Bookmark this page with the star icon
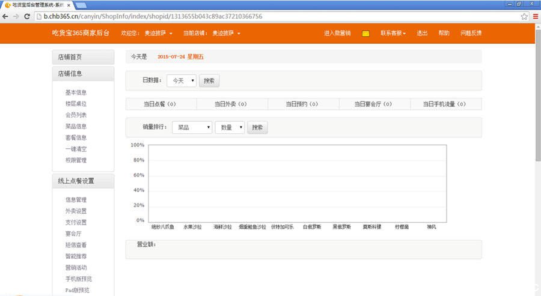Image resolution: width=541 pixels, height=296 pixels. 524,16
